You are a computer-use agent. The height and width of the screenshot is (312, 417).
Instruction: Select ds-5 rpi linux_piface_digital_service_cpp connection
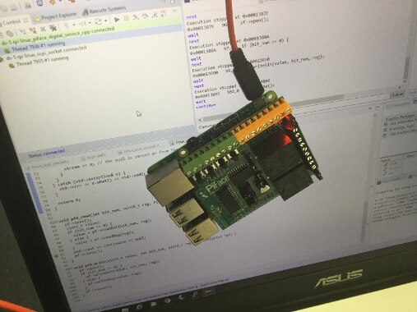58,36
